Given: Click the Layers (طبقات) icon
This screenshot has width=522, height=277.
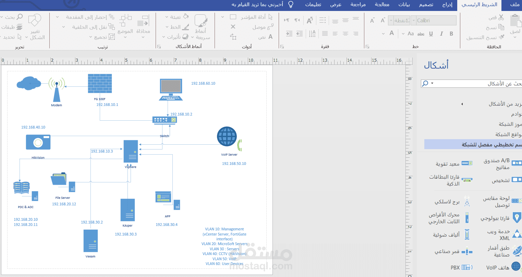Looking at the screenshot, I should (20, 27).
